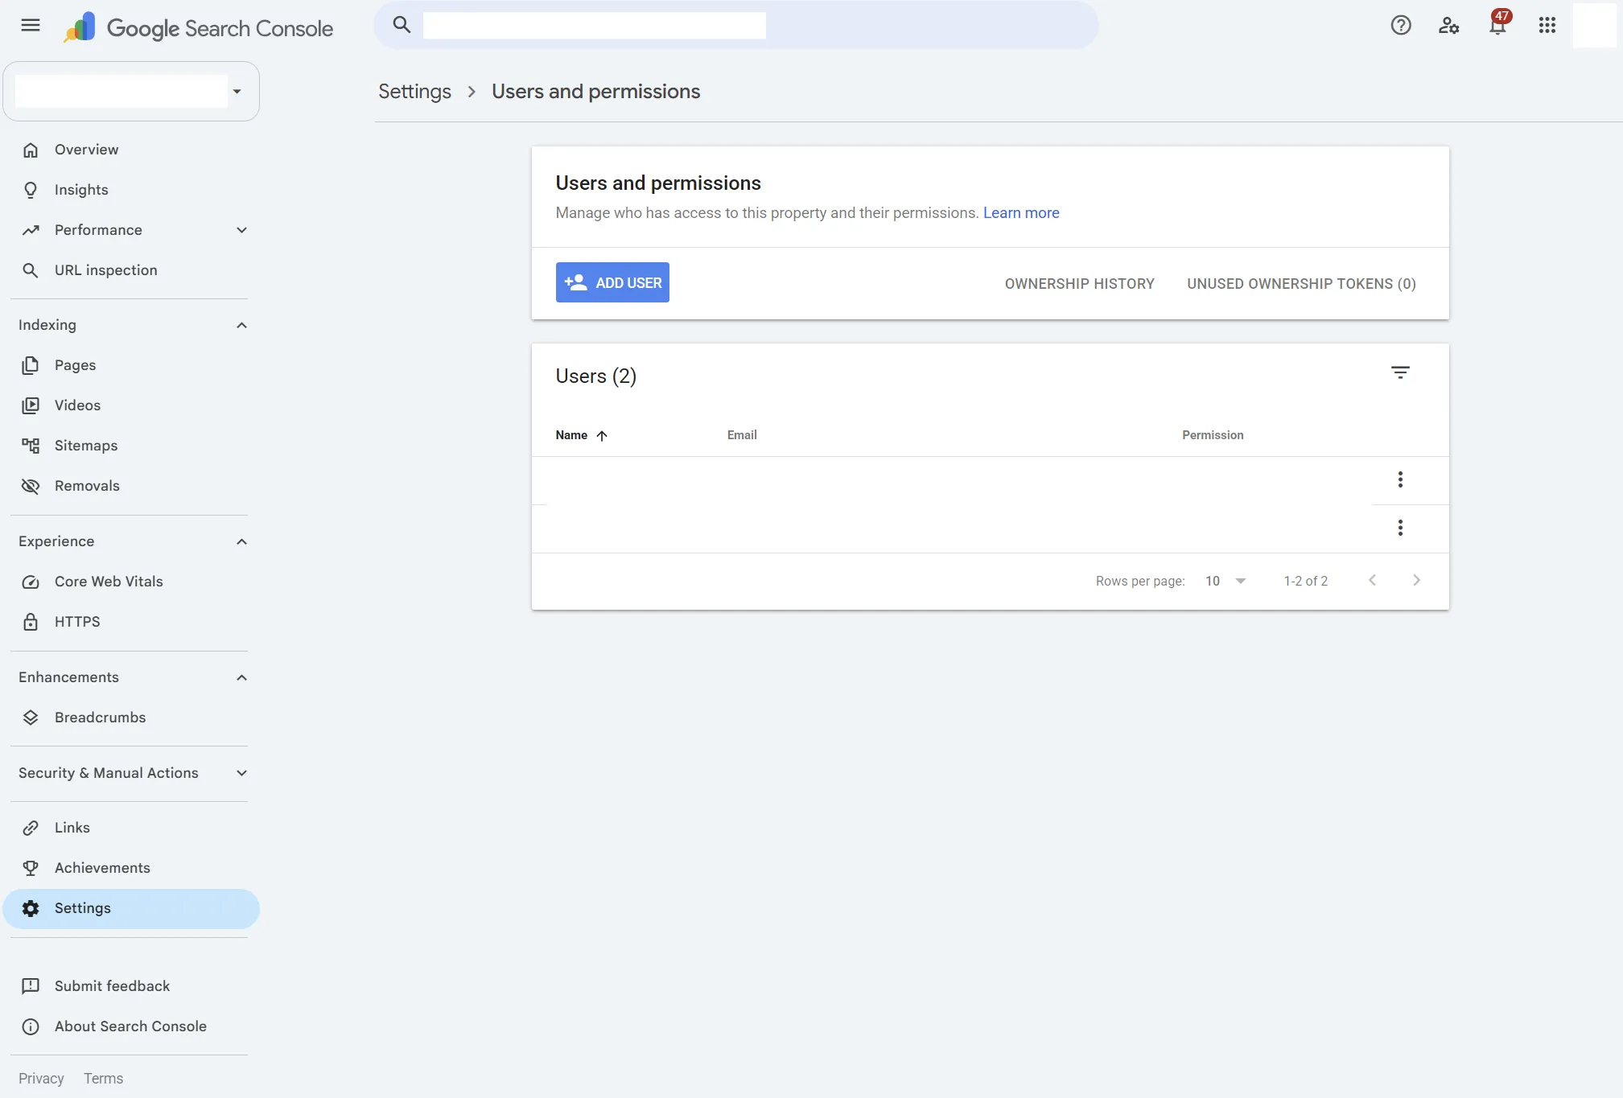The image size is (1623, 1098).
Task: Open Breadcrumbs enhancement report
Action: click(x=131, y=718)
